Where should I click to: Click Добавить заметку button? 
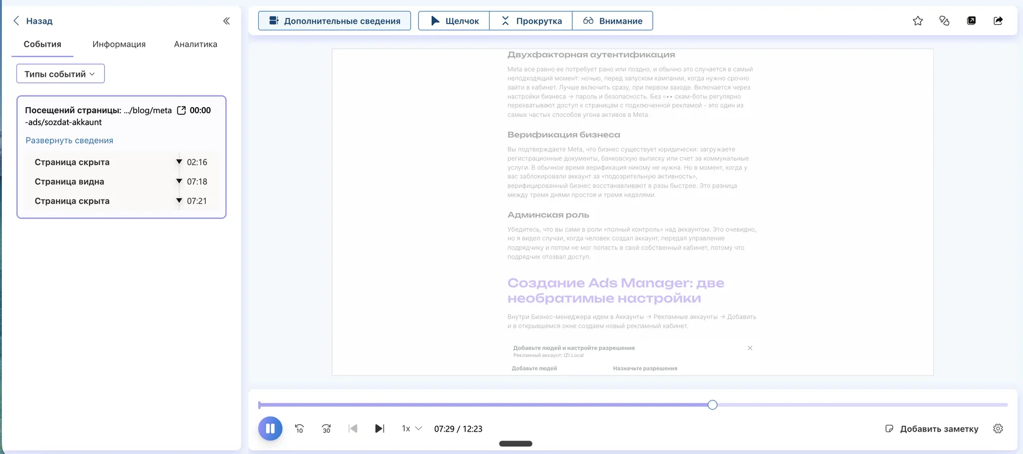932,428
